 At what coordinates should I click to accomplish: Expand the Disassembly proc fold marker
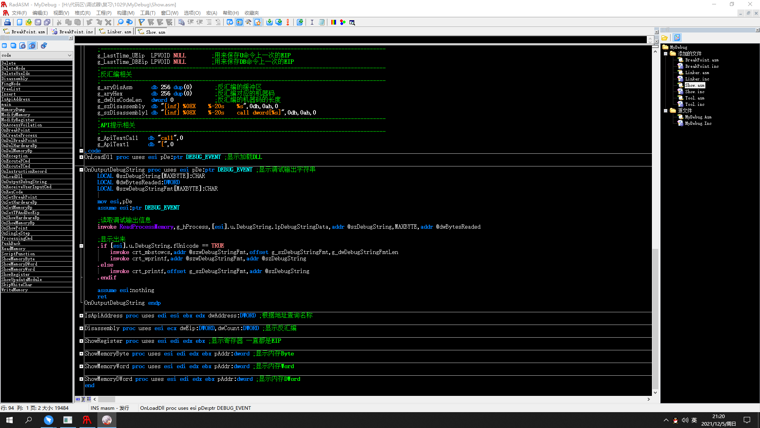81,329
